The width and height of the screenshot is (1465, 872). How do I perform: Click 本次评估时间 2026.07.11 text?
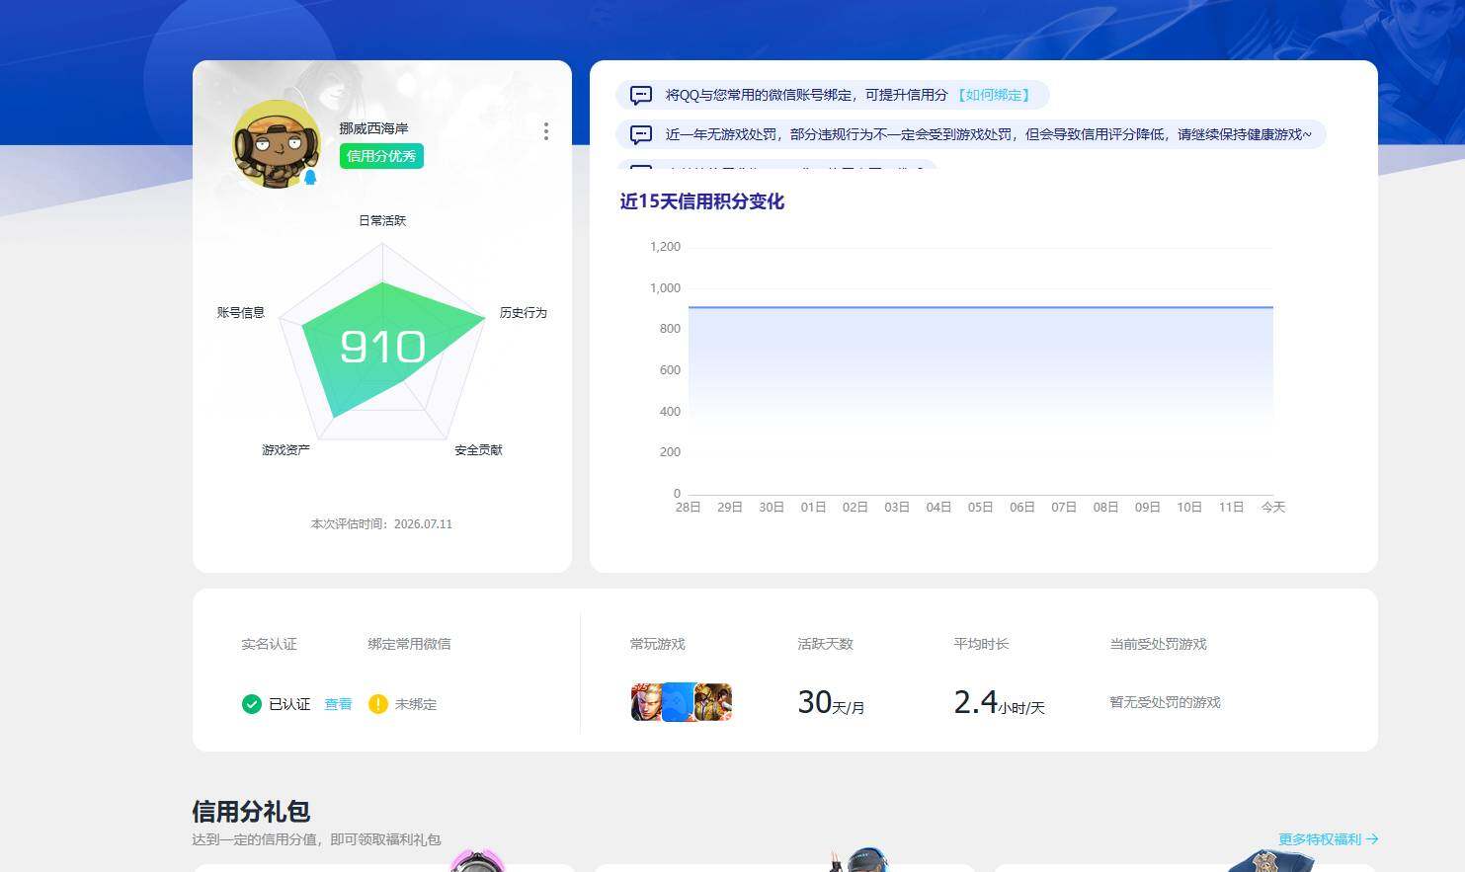pos(381,524)
